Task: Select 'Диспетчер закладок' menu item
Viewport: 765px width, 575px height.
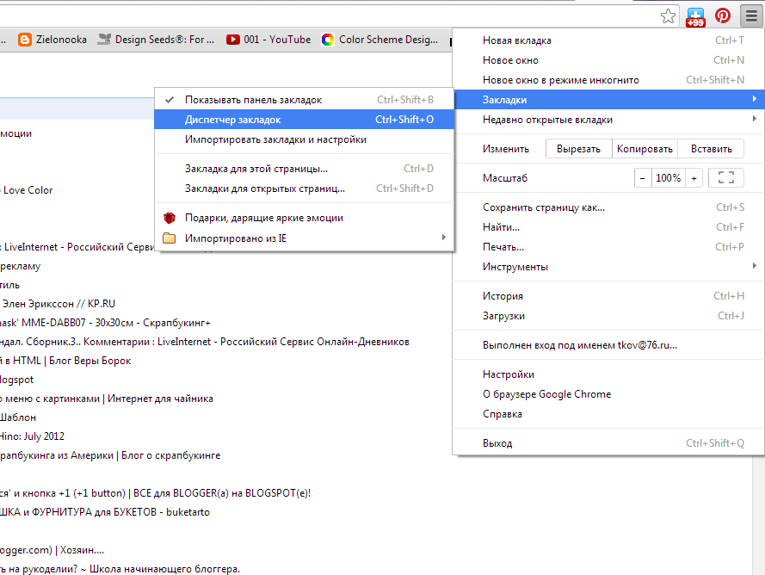Action: point(304,120)
